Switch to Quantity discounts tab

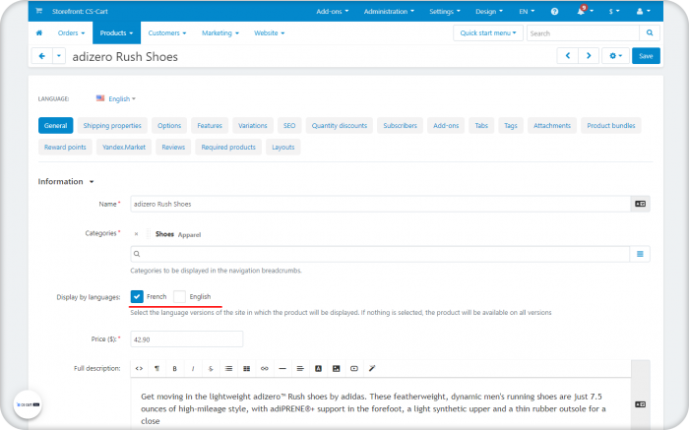pos(340,126)
